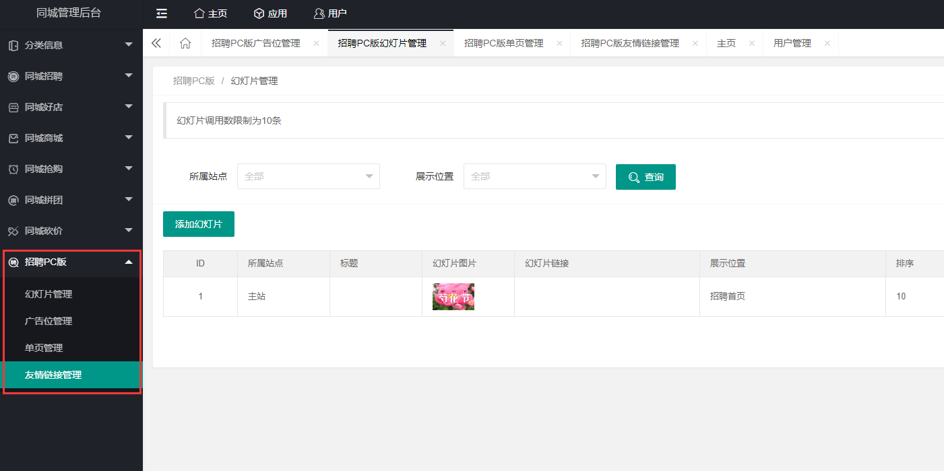The height and width of the screenshot is (471, 944).
Task: Expand the 同城商城 menu arrow
Action: tap(129, 137)
